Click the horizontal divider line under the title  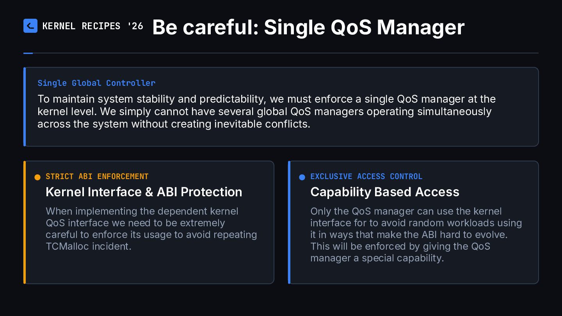(x=281, y=53)
